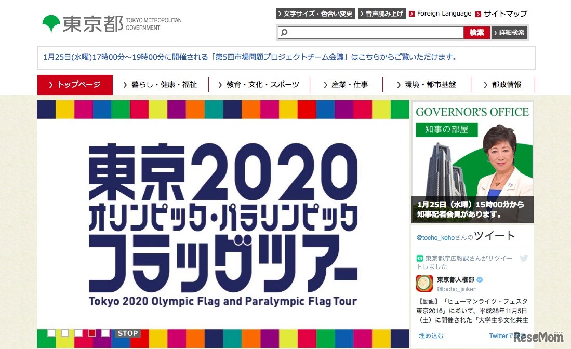The image size is (571, 349).
Task: Click the Tokyo Metropolitan Government ginkgo logo
Action: tap(51, 23)
